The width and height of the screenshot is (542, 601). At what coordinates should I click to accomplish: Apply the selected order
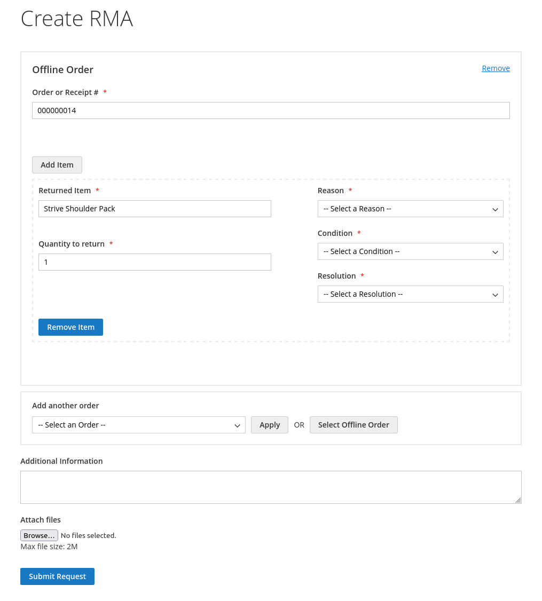(269, 424)
